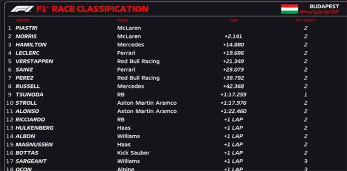
Task: Click Tsunoda's gap time +1:17.259
Action: click(x=234, y=95)
